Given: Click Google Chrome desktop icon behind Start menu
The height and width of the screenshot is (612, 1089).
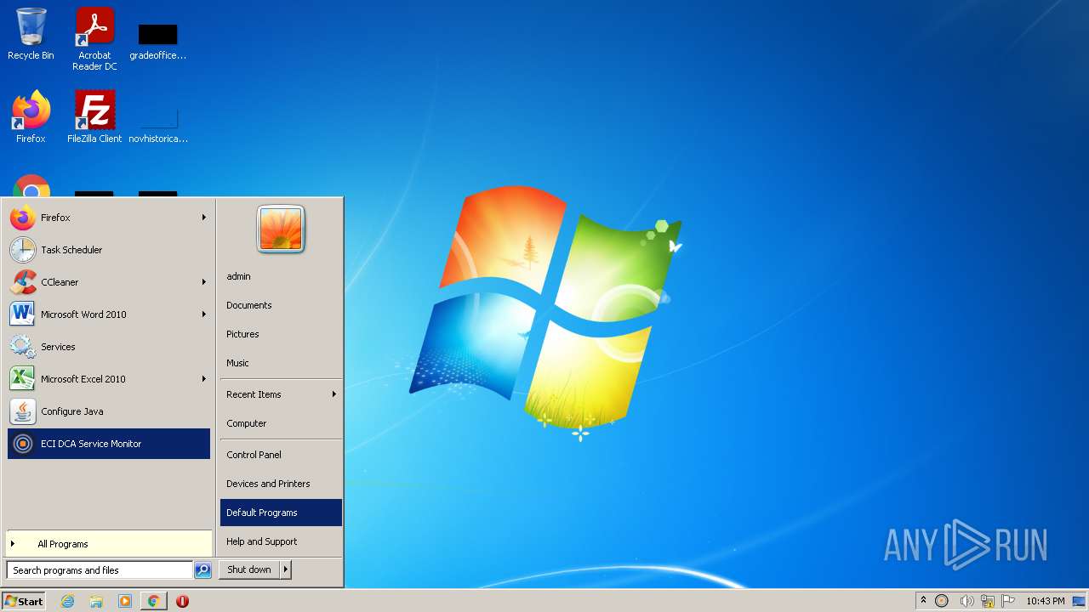Looking at the screenshot, I should click(31, 185).
